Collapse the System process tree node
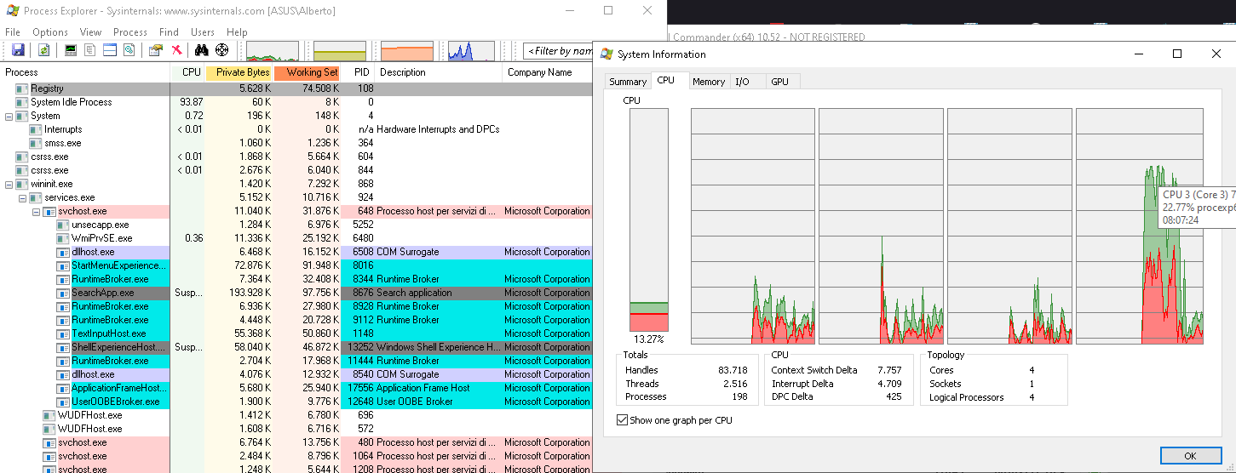 (x=9, y=116)
